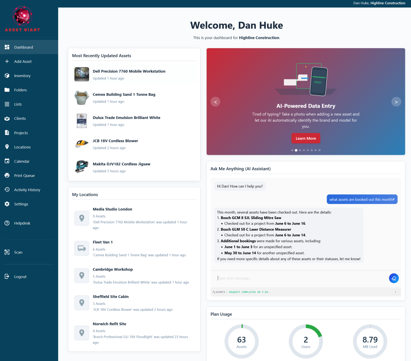
Task: Click the Learn More button
Action: 306,138
